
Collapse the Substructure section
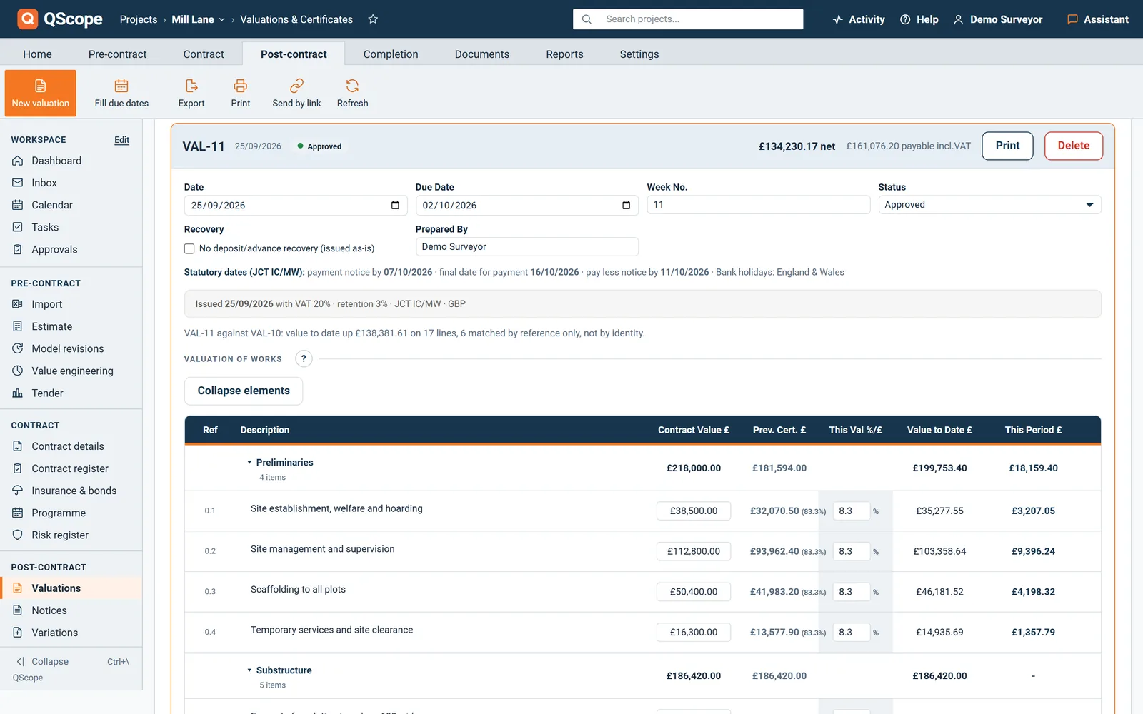coord(249,670)
